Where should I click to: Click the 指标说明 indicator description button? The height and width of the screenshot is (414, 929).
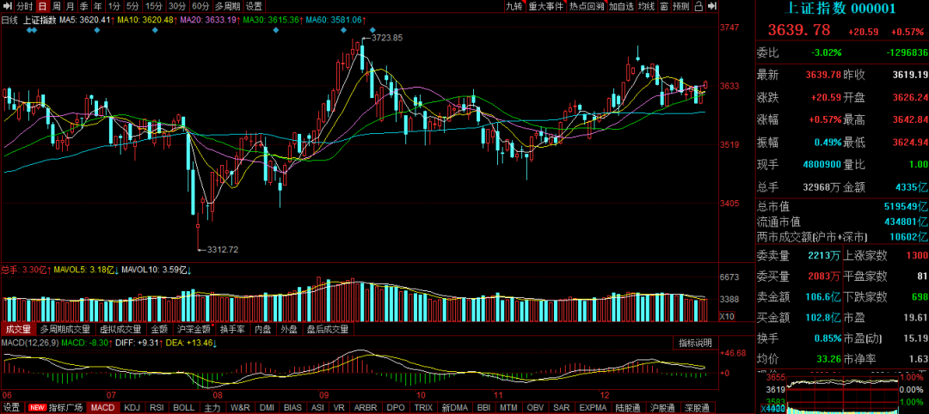coord(695,343)
